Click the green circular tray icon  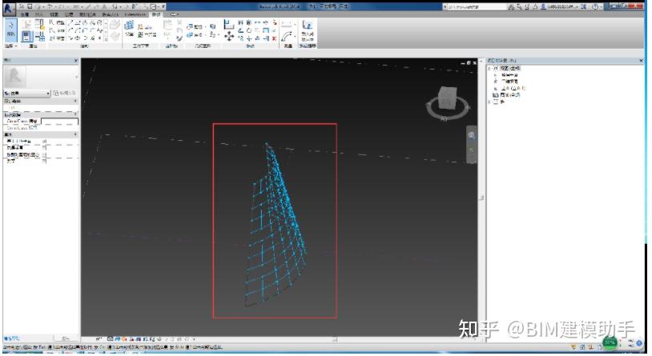click(610, 342)
